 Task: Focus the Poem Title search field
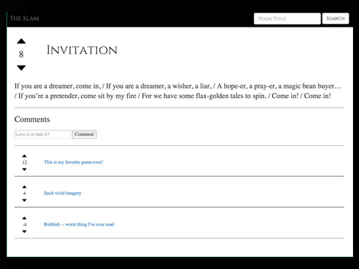tap(287, 19)
